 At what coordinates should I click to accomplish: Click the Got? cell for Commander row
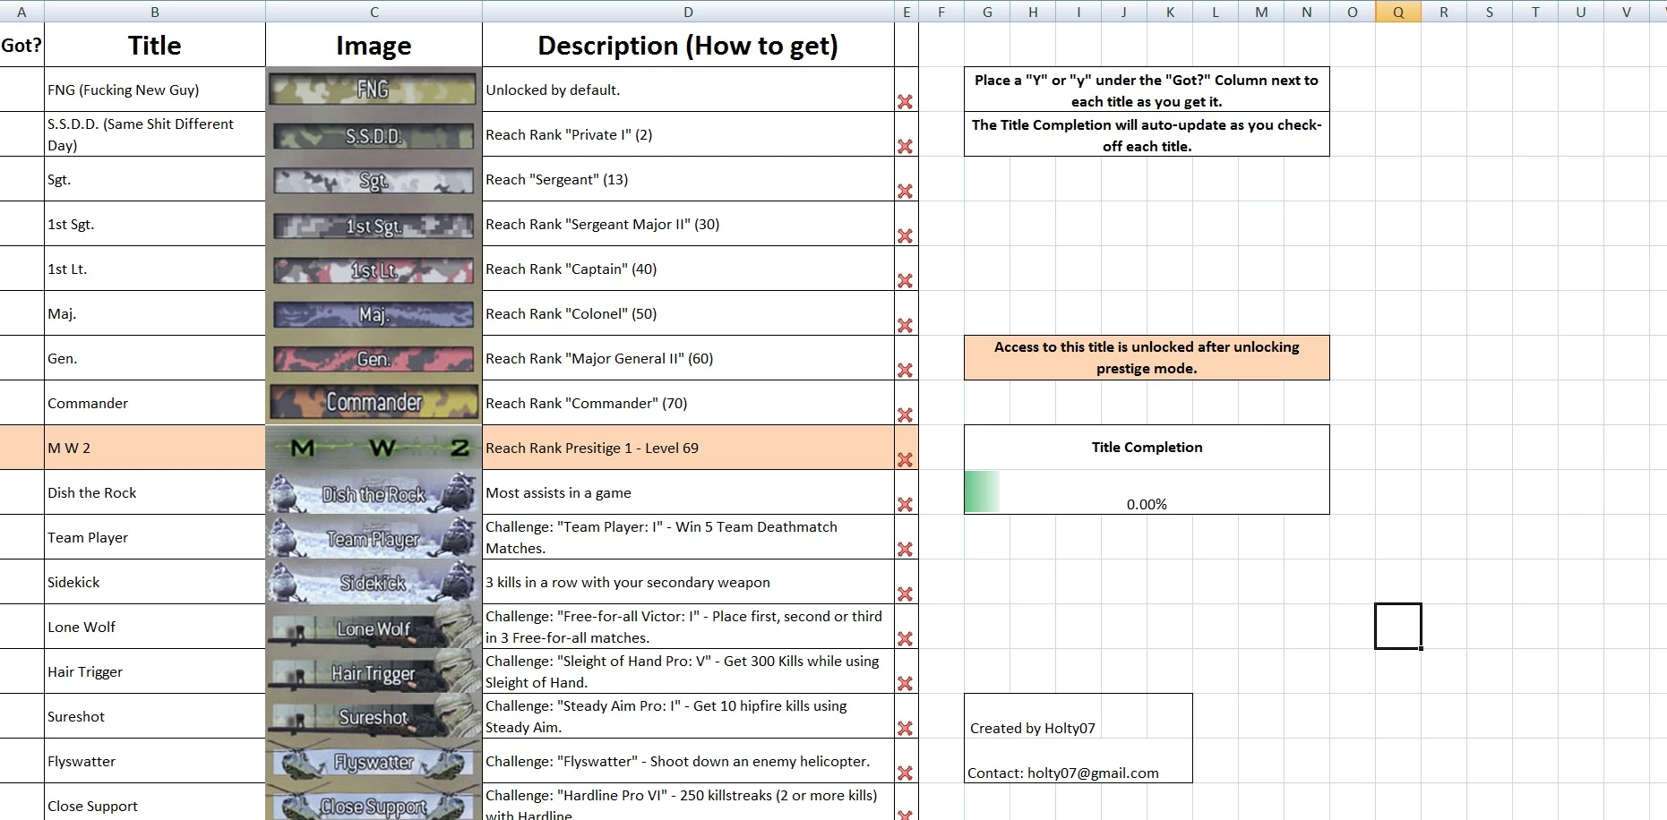tap(21, 403)
